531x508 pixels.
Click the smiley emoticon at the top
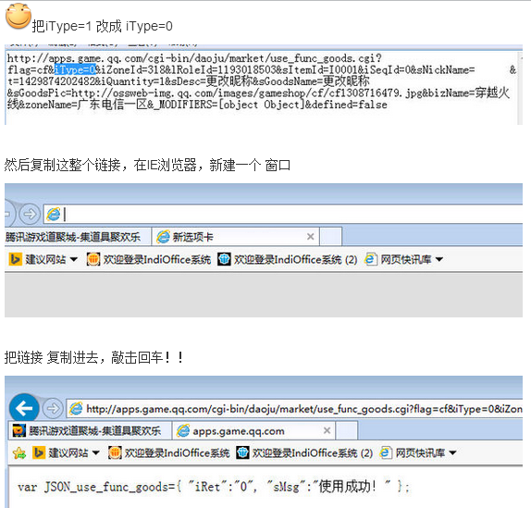(x=19, y=16)
